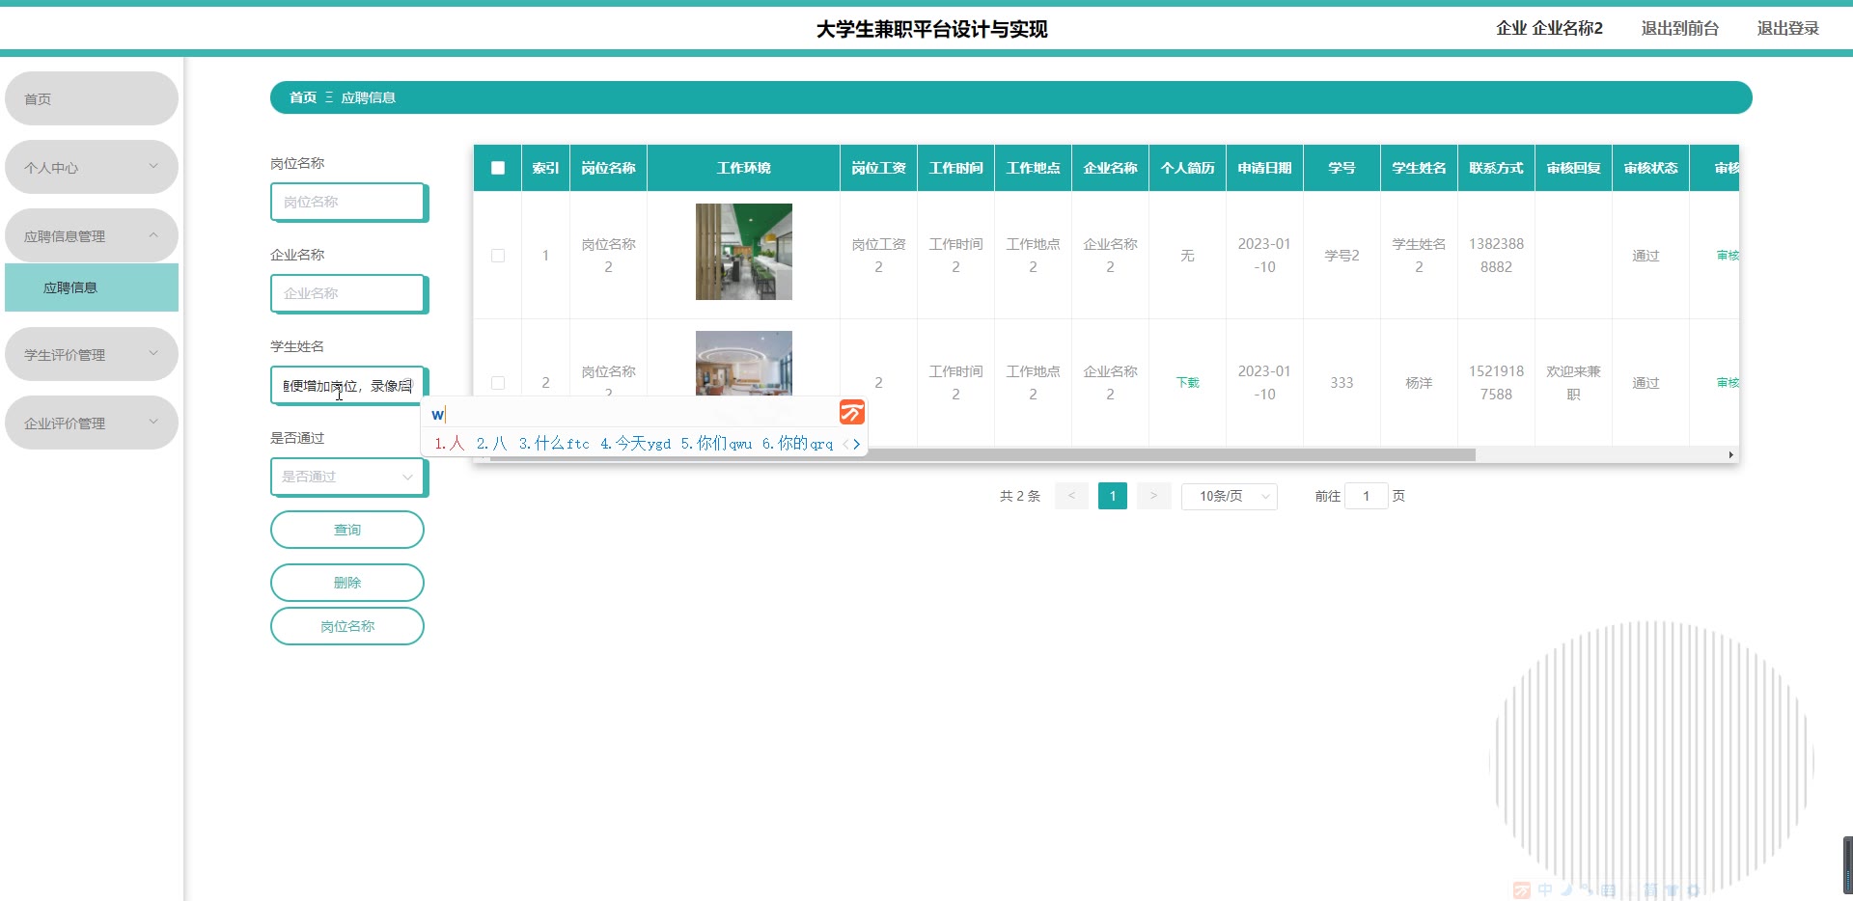Check the checkbox for row 1

coord(498,256)
